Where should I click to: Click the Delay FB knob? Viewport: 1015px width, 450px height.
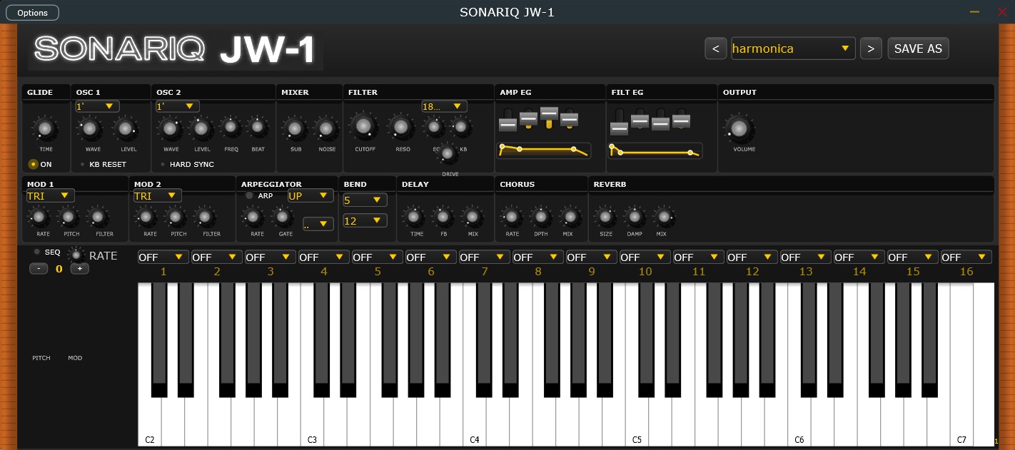[442, 217]
